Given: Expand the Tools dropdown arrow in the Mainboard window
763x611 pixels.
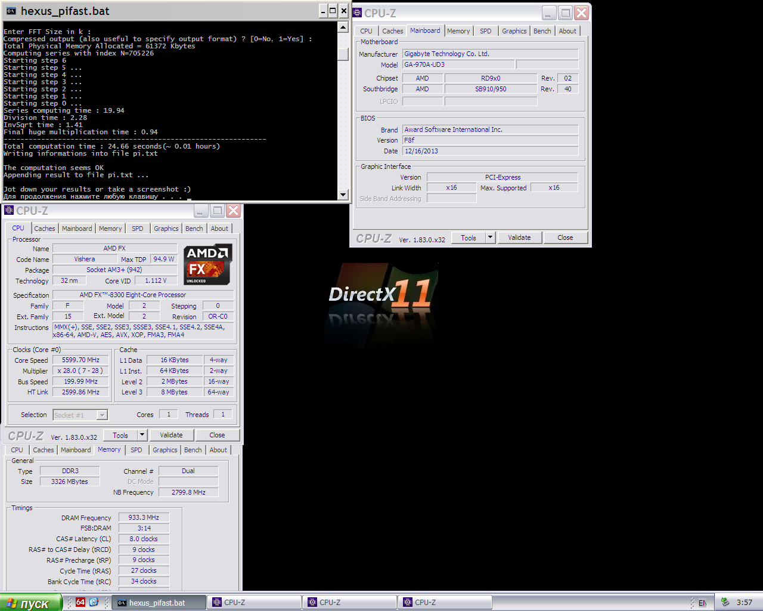Looking at the screenshot, I should tap(490, 237).
